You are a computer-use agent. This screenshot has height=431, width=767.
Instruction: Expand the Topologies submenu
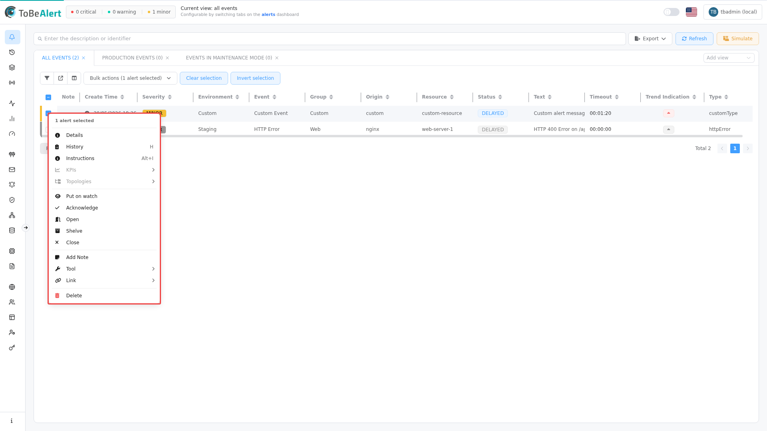tap(104, 182)
